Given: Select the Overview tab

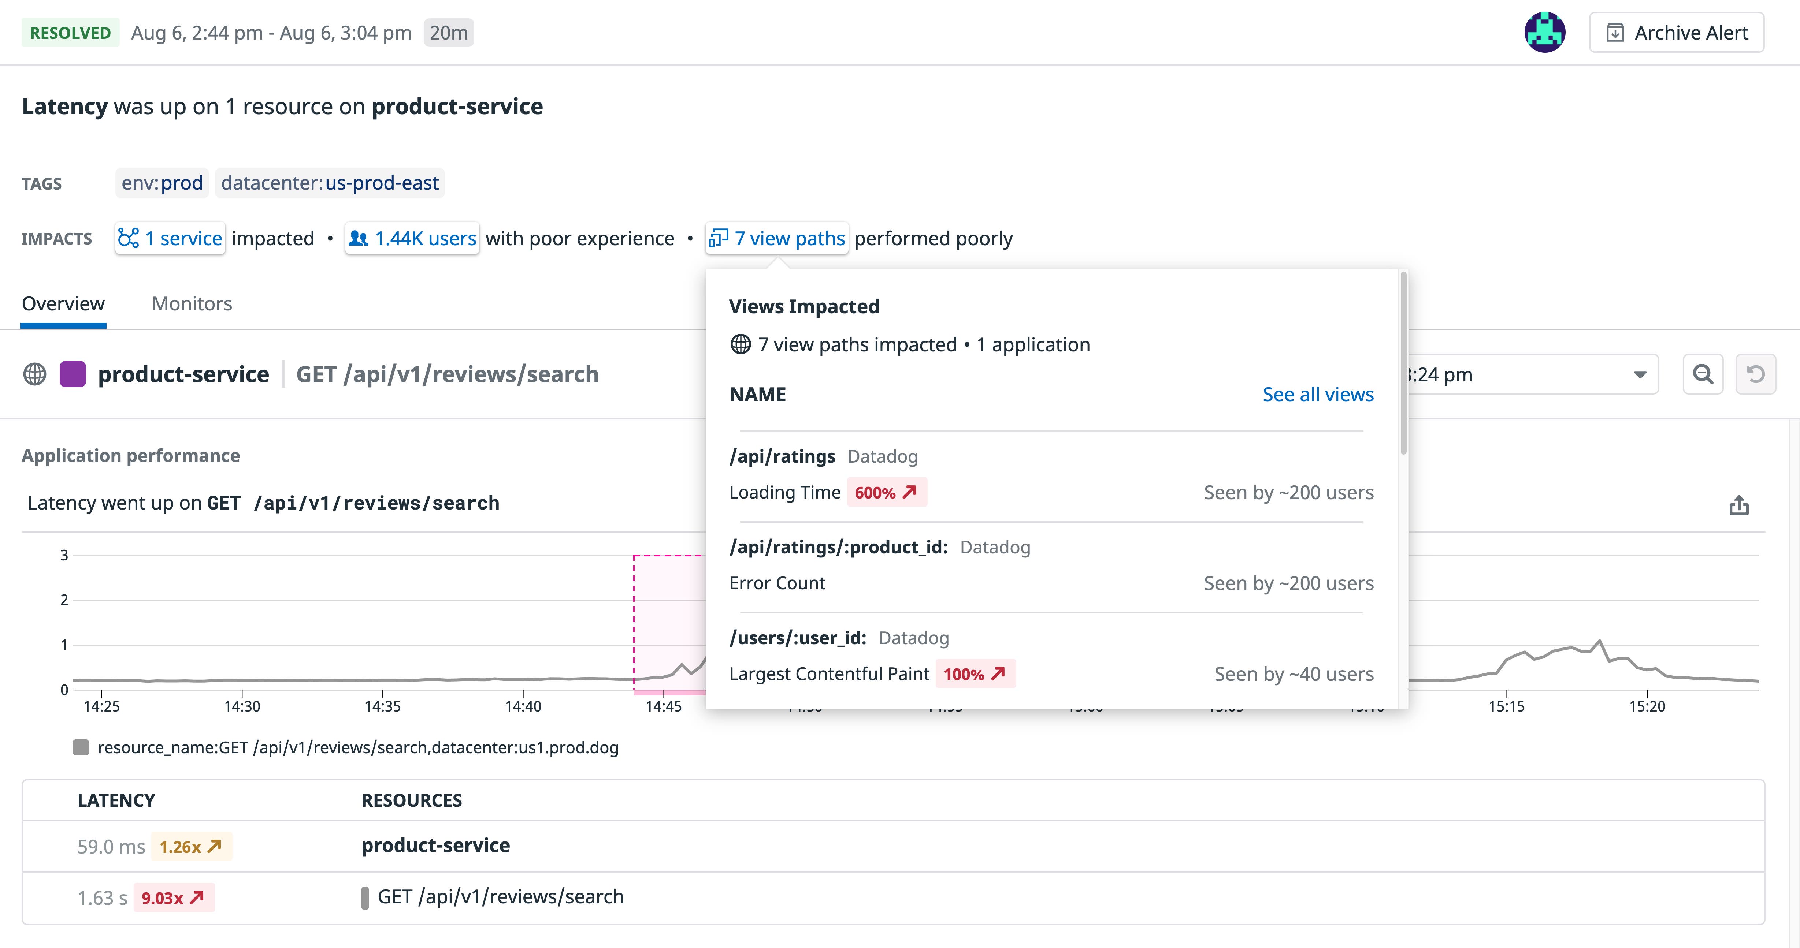Looking at the screenshot, I should click(63, 303).
